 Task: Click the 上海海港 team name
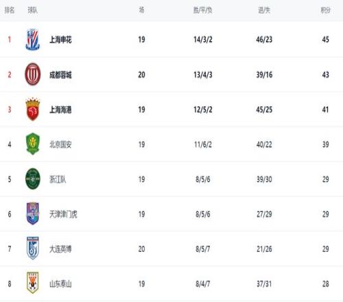[60, 110]
